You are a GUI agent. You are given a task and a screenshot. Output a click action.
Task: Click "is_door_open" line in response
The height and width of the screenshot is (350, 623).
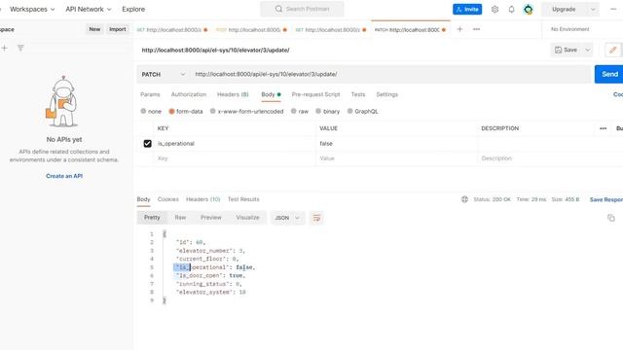pyautogui.click(x=211, y=275)
